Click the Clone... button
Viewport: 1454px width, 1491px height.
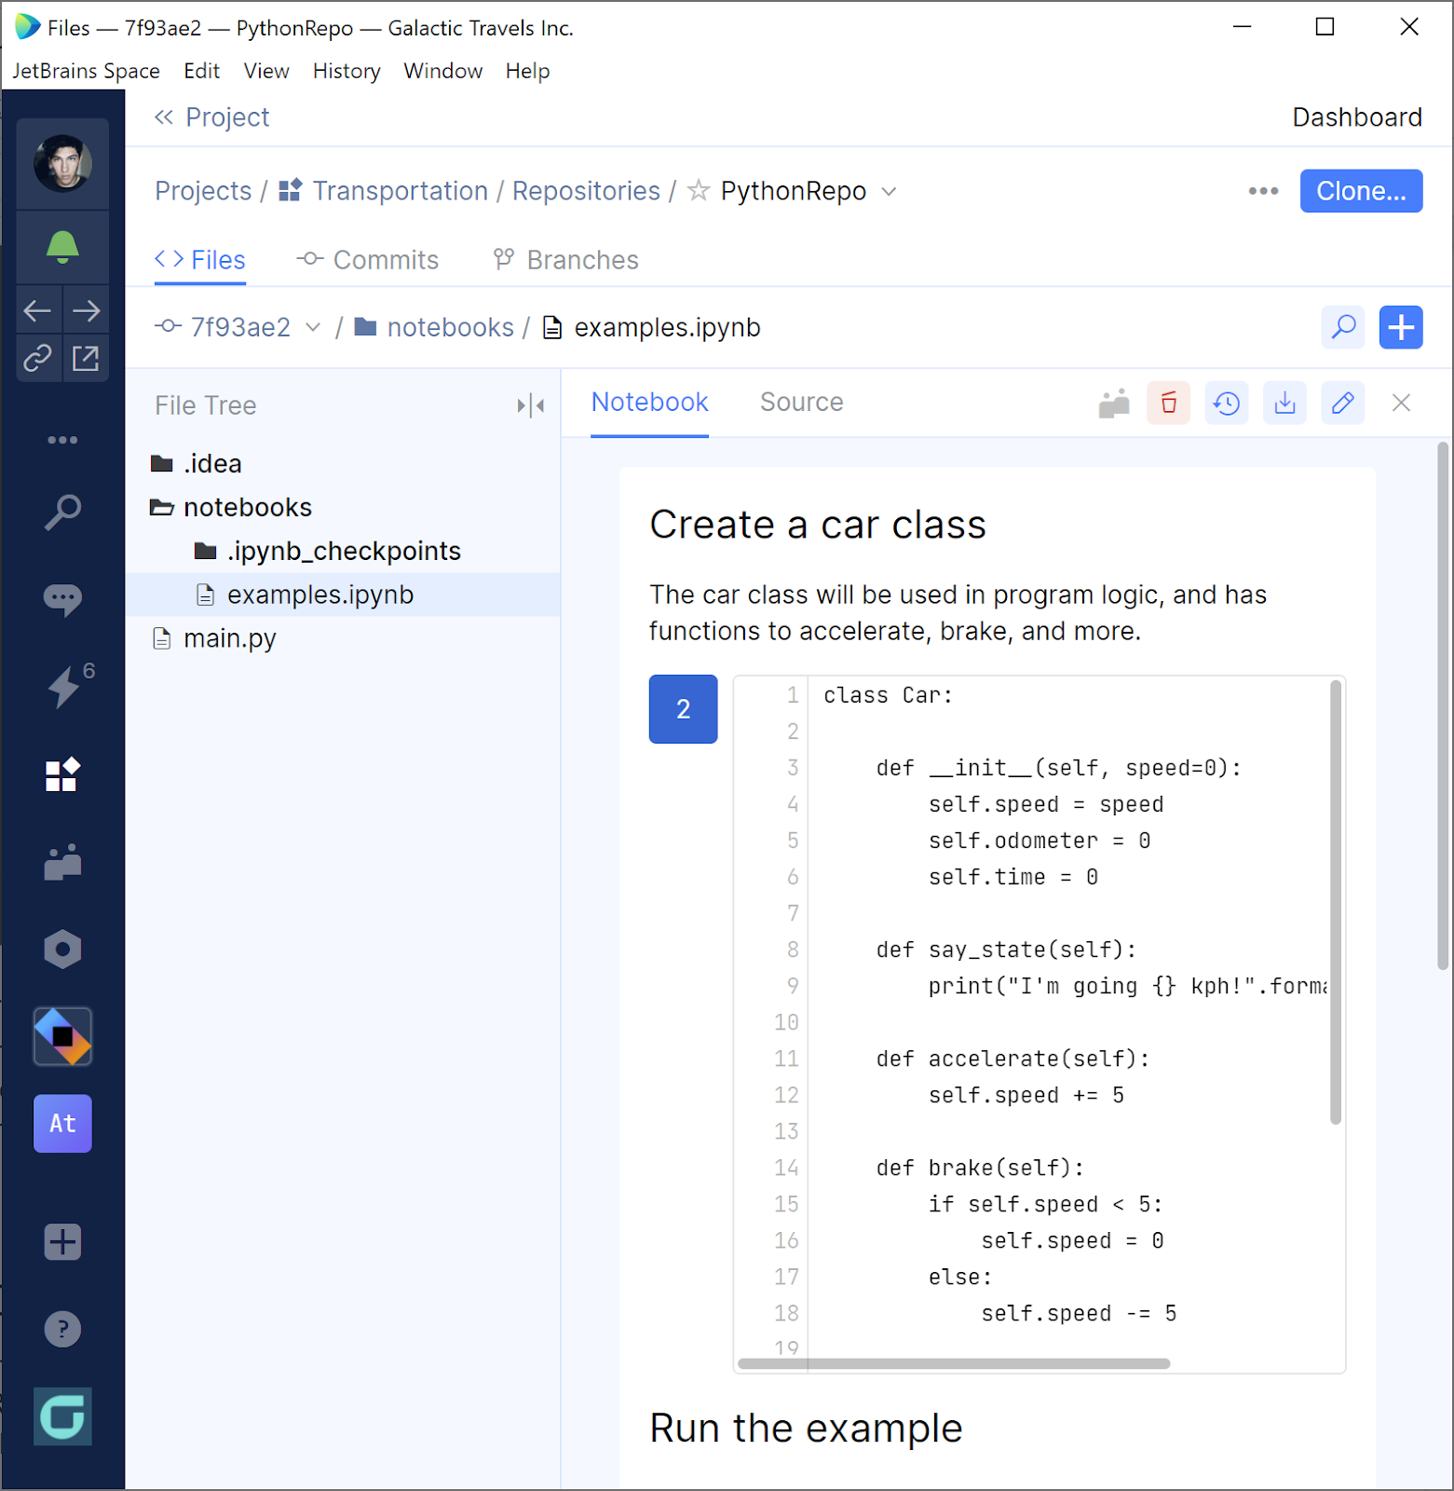point(1360,191)
